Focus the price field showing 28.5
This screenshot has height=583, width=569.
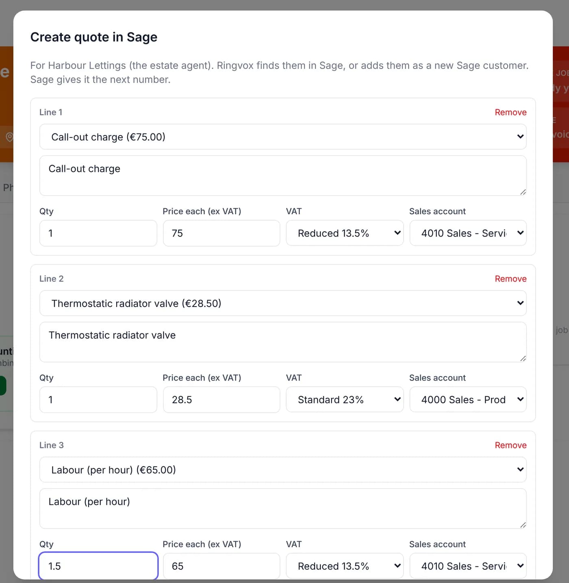[x=222, y=400]
